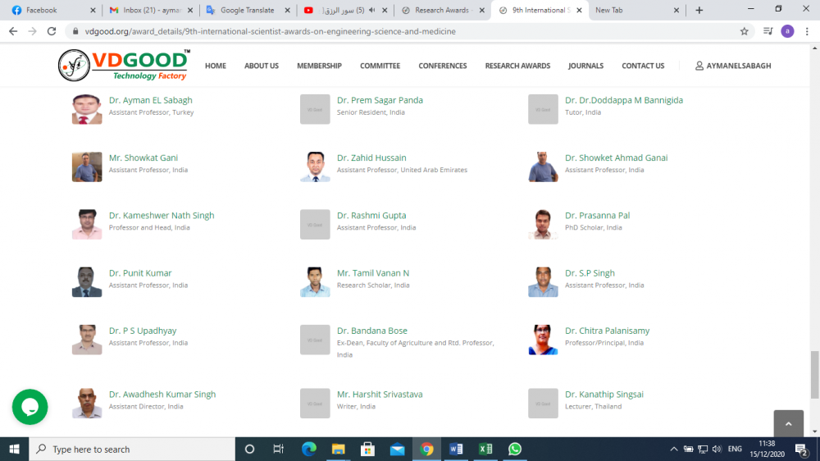
Task: Open JOURNALS menu item
Action: [585, 66]
